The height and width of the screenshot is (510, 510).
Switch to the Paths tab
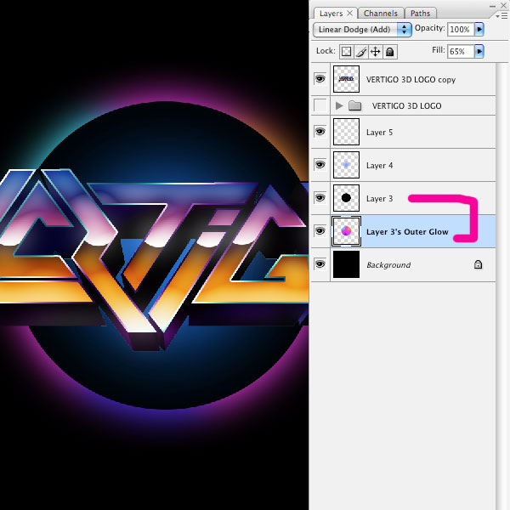click(x=420, y=14)
